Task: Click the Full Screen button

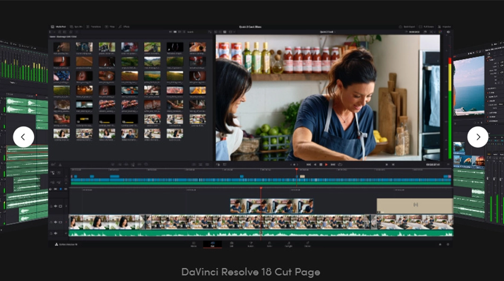Action: click(x=427, y=27)
